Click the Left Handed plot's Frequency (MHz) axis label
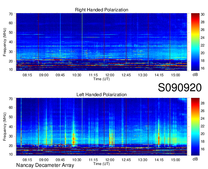208x169 pixels. pyautogui.click(x=5, y=127)
